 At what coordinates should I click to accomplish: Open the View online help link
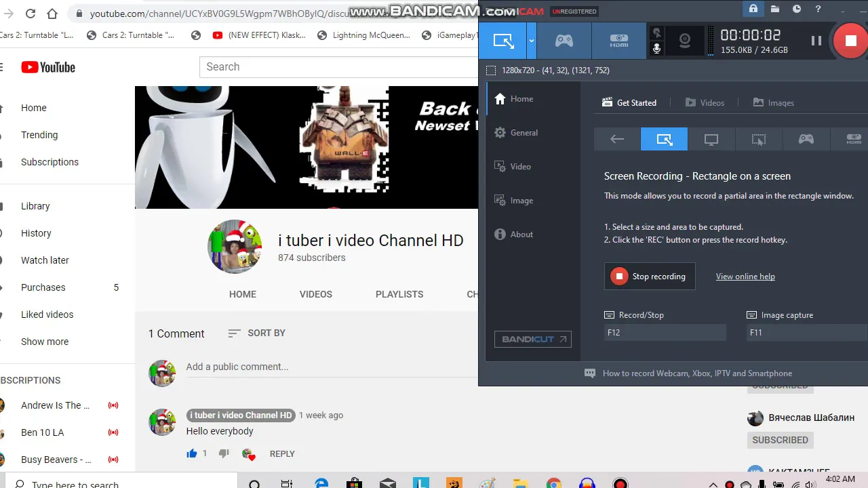point(745,277)
